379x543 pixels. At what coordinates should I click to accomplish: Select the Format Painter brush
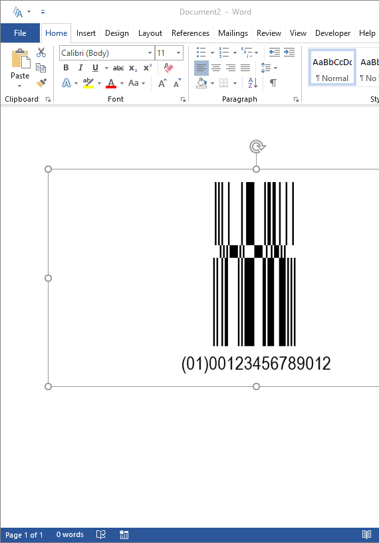coord(41,83)
